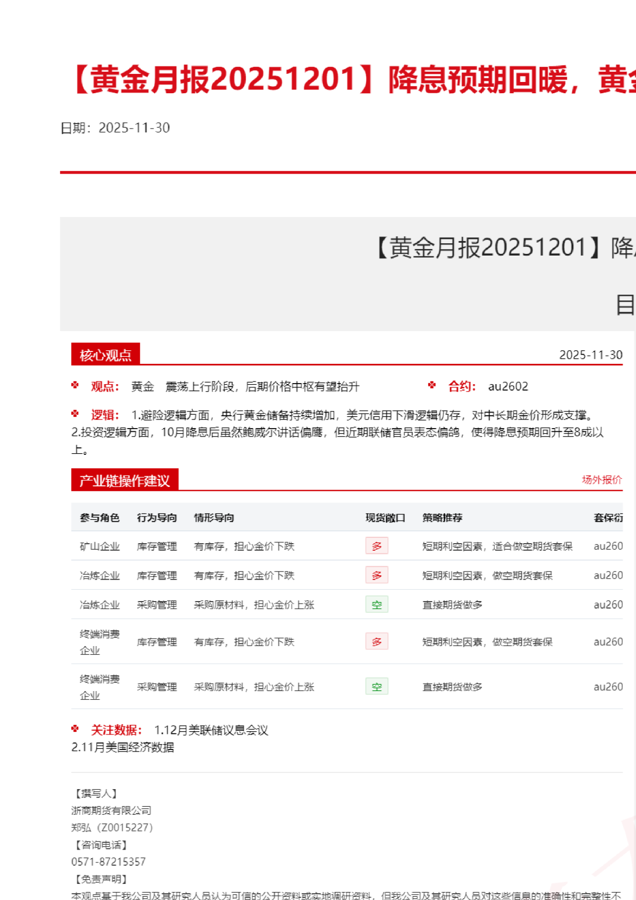
Task: Click the 策略推荐 column header
Action: pos(442,517)
